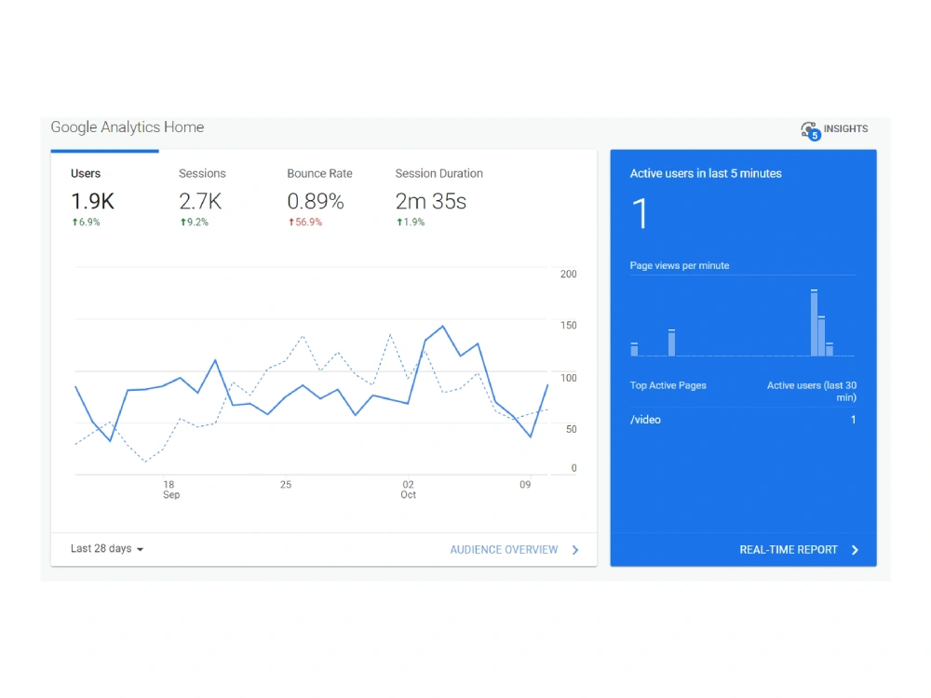Click the 18 Sep date label on chart axis

pos(171,490)
